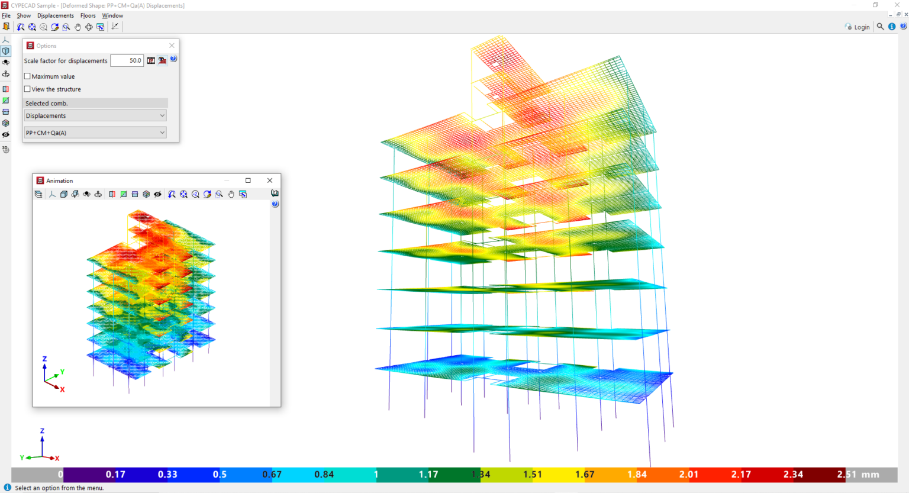This screenshot has width=909, height=493.
Task: Click the blue help icon in Animation window
Action: pos(275,204)
